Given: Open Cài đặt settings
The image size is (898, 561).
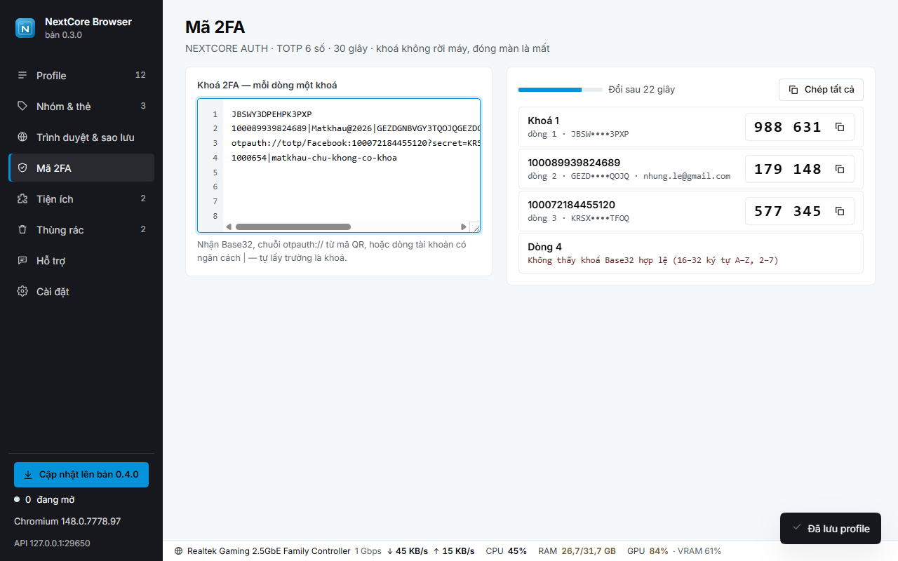Looking at the screenshot, I should point(81,292).
